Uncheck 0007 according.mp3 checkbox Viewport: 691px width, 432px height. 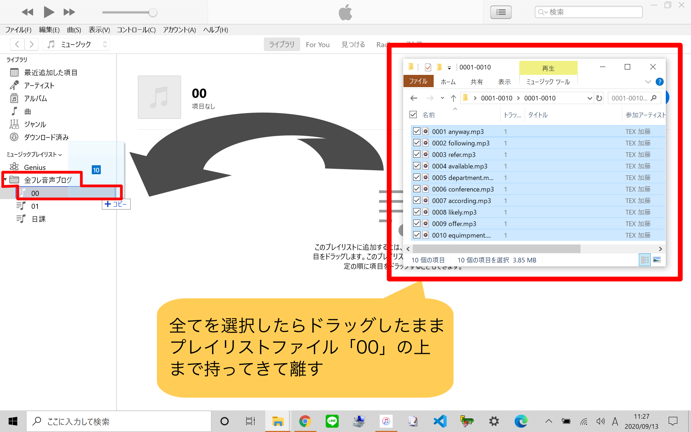coord(416,200)
